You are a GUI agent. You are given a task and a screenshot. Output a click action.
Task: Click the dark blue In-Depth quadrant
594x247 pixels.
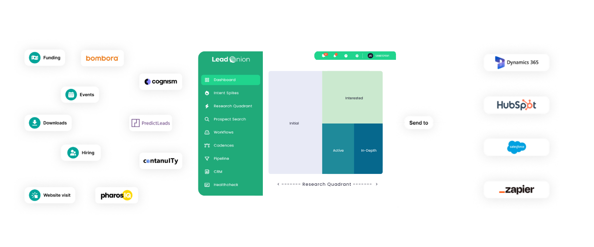[368, 149]
